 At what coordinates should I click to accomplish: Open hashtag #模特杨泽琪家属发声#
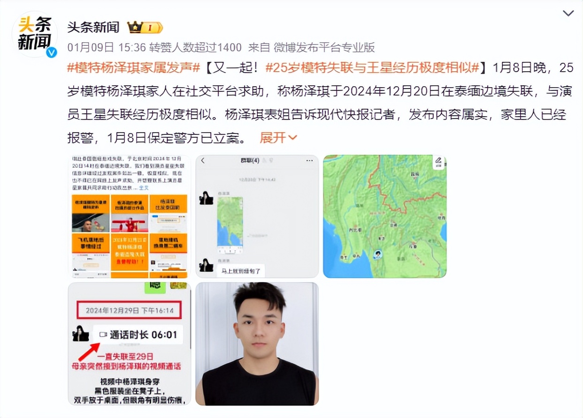134,67
